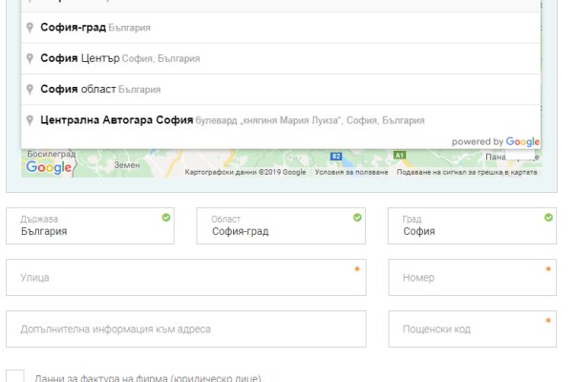
Task: Click green checkmark in Град field
Action: [548, 218]
